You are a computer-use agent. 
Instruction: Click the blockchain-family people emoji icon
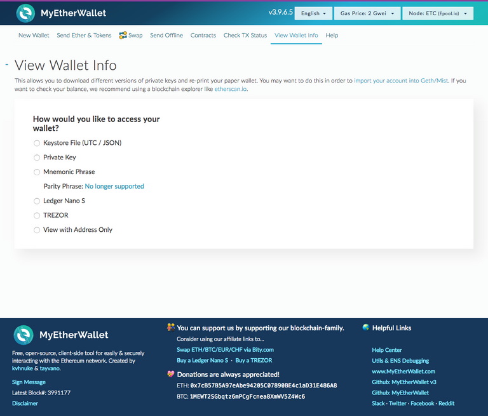[171, 327]
